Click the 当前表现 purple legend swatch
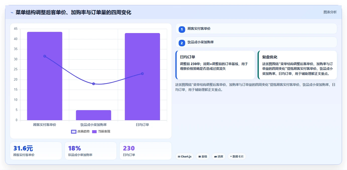 point(94,131)
